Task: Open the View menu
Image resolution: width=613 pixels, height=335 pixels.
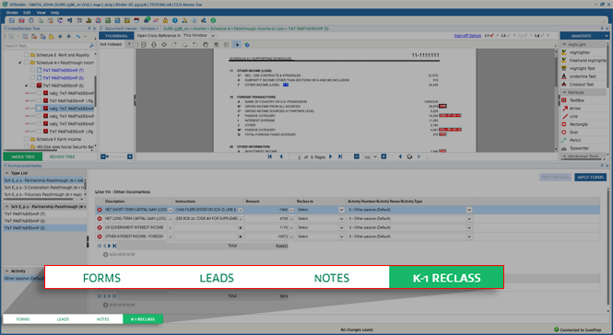Action: (41, 13)
